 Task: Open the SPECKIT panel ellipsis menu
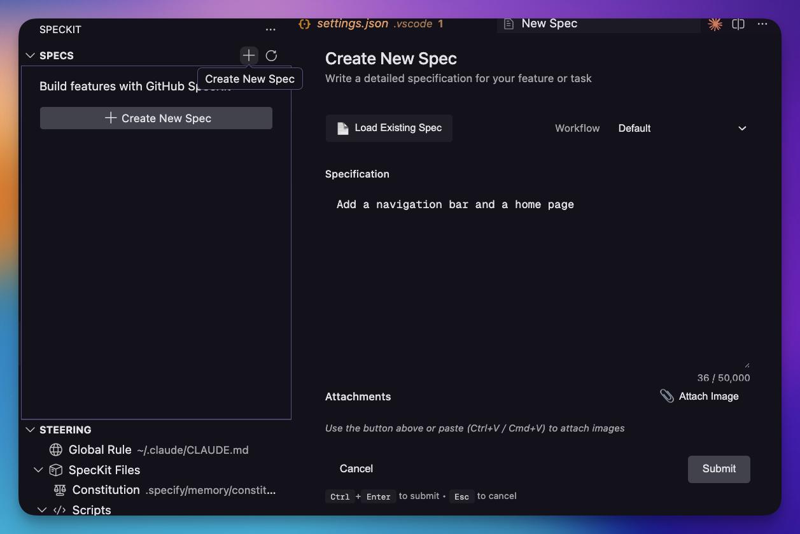click(270, 29)
